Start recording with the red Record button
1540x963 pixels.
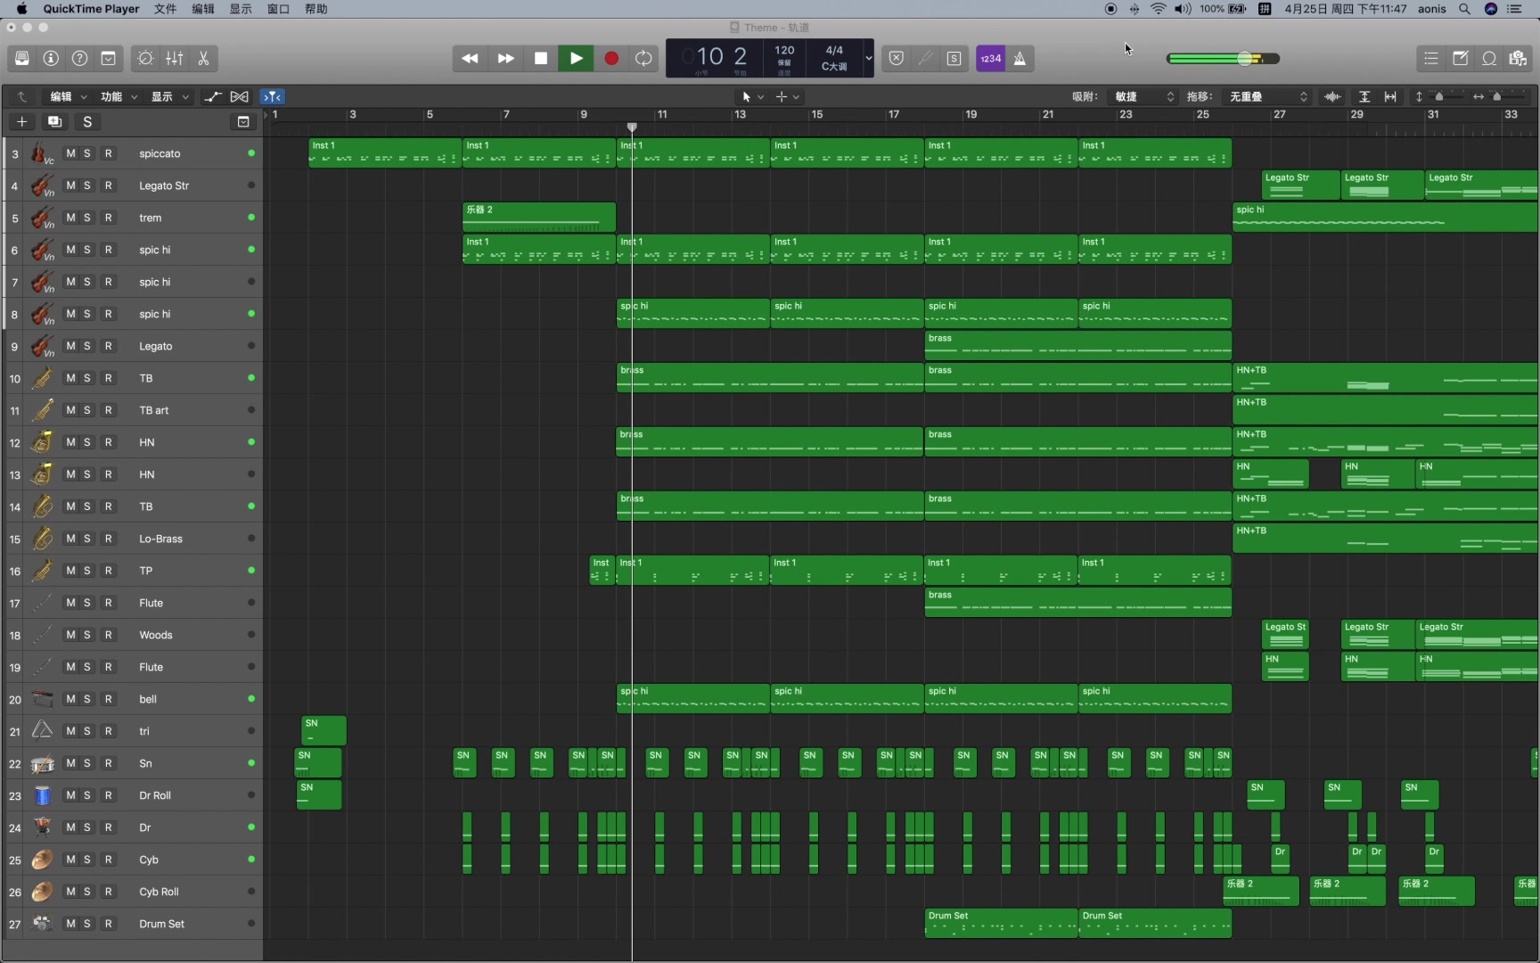click(611, 58)
